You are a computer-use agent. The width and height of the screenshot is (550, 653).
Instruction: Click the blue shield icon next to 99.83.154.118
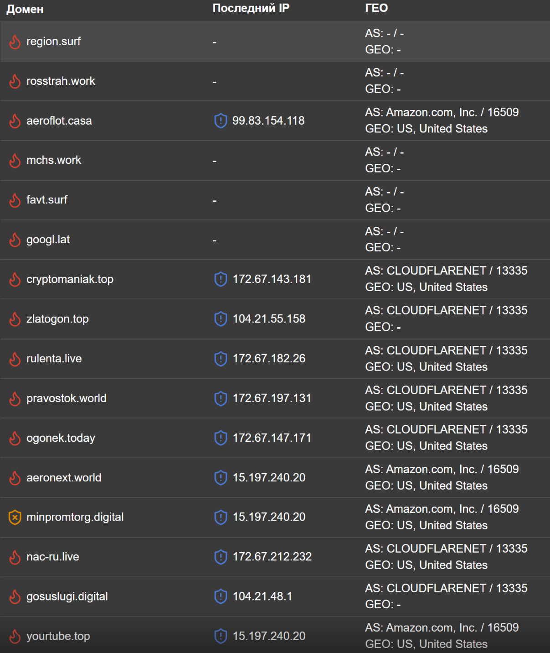pyautogui.click(x=221, y=121)
